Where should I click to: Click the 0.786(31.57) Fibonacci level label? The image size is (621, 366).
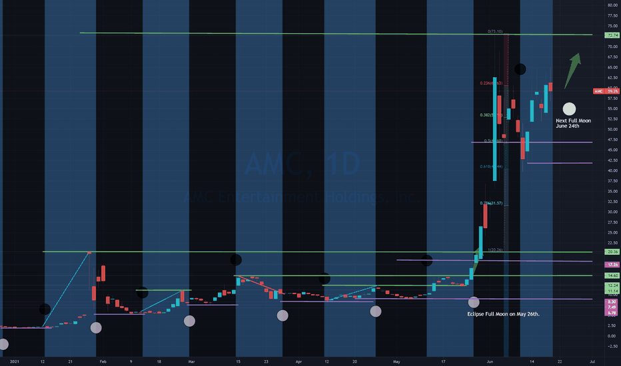(x=491, y=203)
